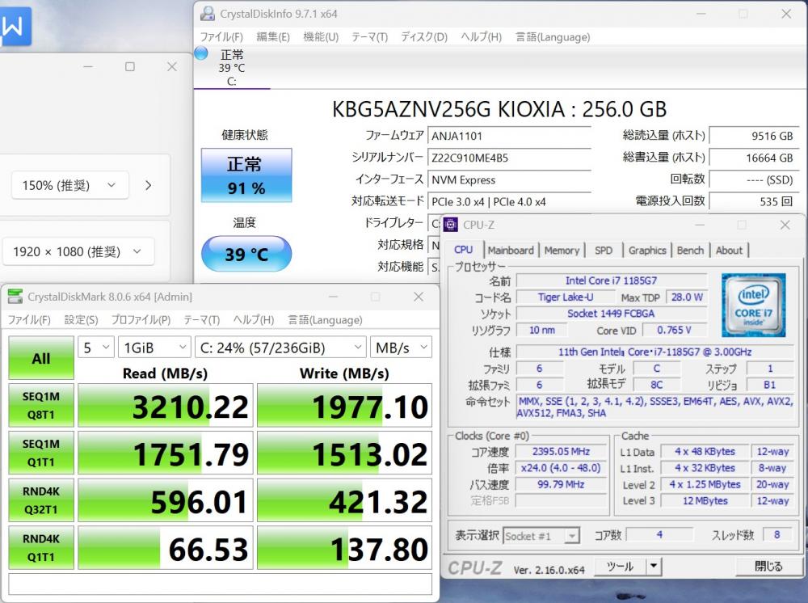Screen dimensions: 808x603
Task: Click the KBG5AZNV256G KIOXIA disk title
Action: 499,109
